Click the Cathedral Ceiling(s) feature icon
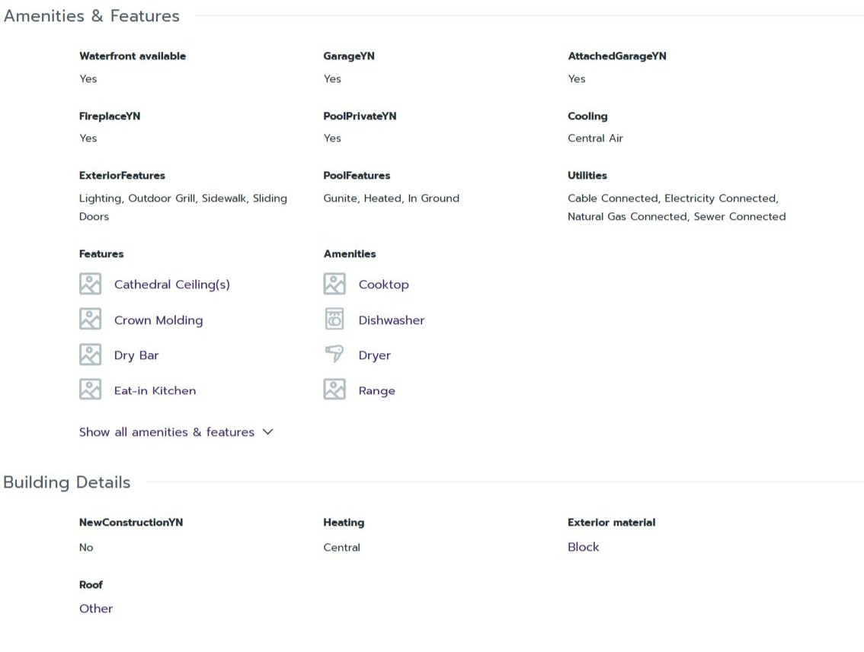The image size is (864, 652). click(90, 284)
